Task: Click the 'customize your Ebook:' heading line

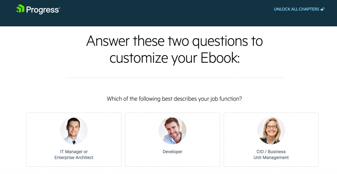Action: [174, 58]
